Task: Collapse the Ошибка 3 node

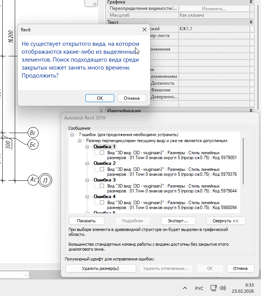Action: (87, 180)
